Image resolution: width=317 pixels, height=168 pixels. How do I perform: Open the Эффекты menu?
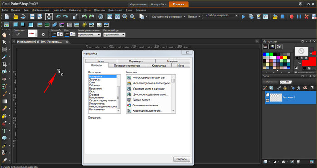[x=75, y=10]
